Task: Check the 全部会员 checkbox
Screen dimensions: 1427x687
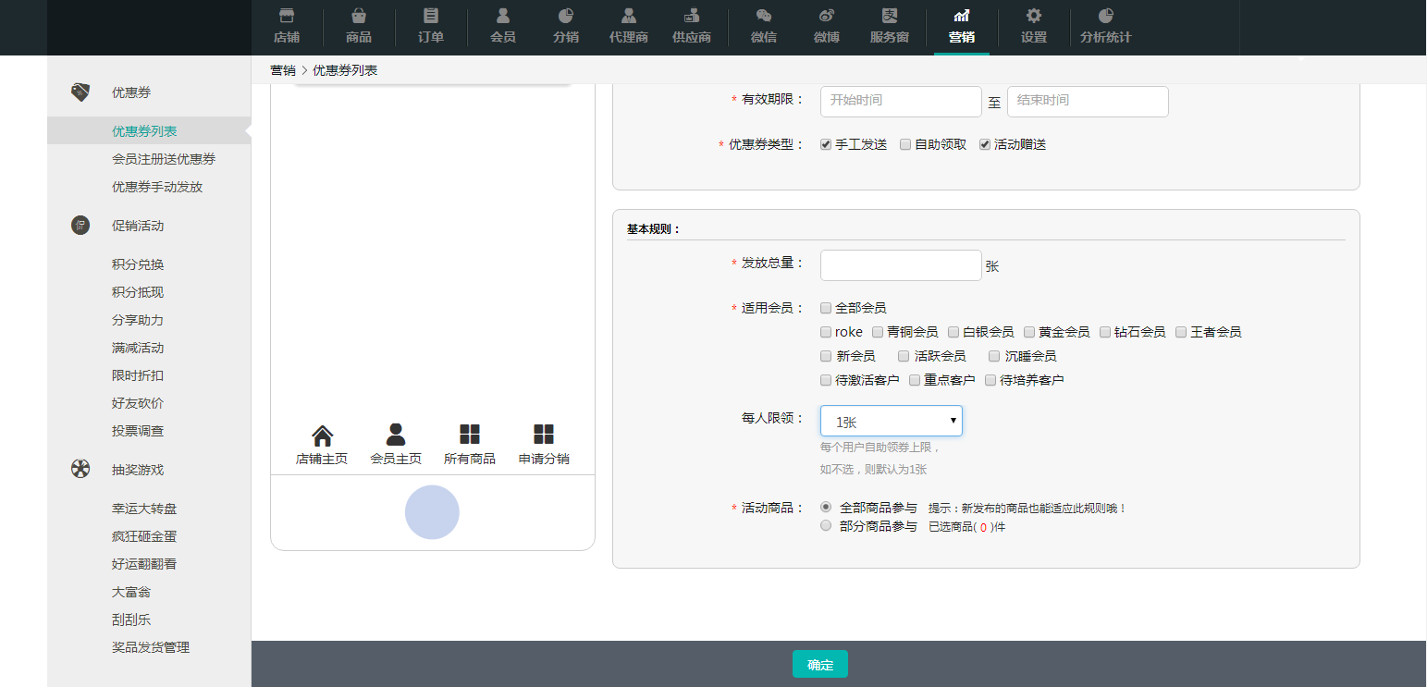Action: (x=826, y=309)
